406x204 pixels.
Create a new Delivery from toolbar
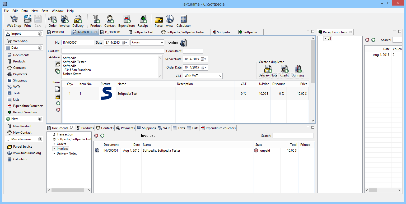tap(78, 21)
